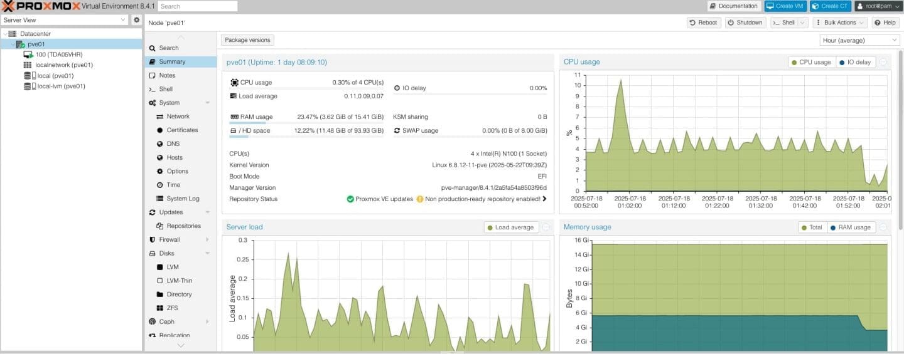Open the System Log page
The image size is (904, 354).
(x=183, y=199)
